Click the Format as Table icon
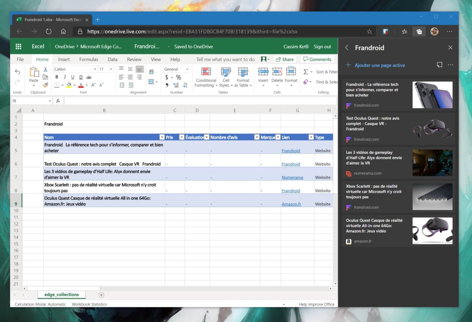 (x=243, y=72)
